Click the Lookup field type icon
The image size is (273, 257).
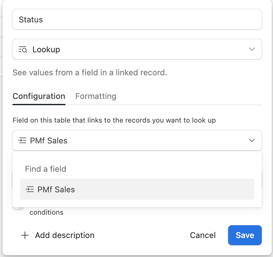(23, 49)
